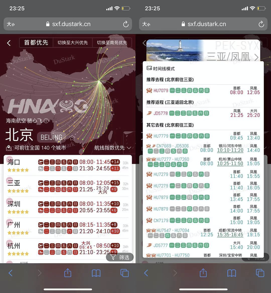
Task: Tap Hainan Airlines logo beside HU7079
Action: coord(149,91)
